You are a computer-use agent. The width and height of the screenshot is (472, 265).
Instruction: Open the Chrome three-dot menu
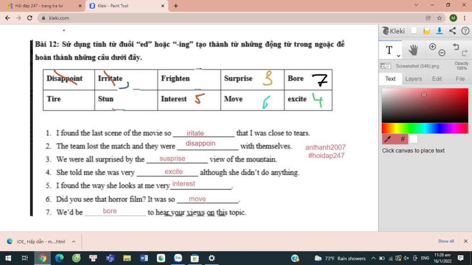coord(465,18)
